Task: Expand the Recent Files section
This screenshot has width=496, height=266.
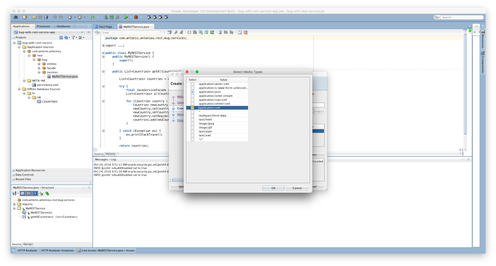Action: click(x=13, y=179)
